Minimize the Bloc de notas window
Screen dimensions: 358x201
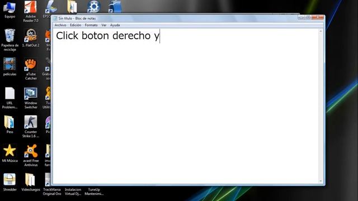point(301,17)
